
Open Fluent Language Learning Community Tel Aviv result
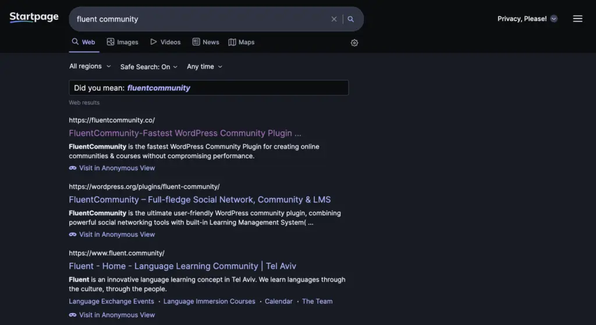point(182,266)
